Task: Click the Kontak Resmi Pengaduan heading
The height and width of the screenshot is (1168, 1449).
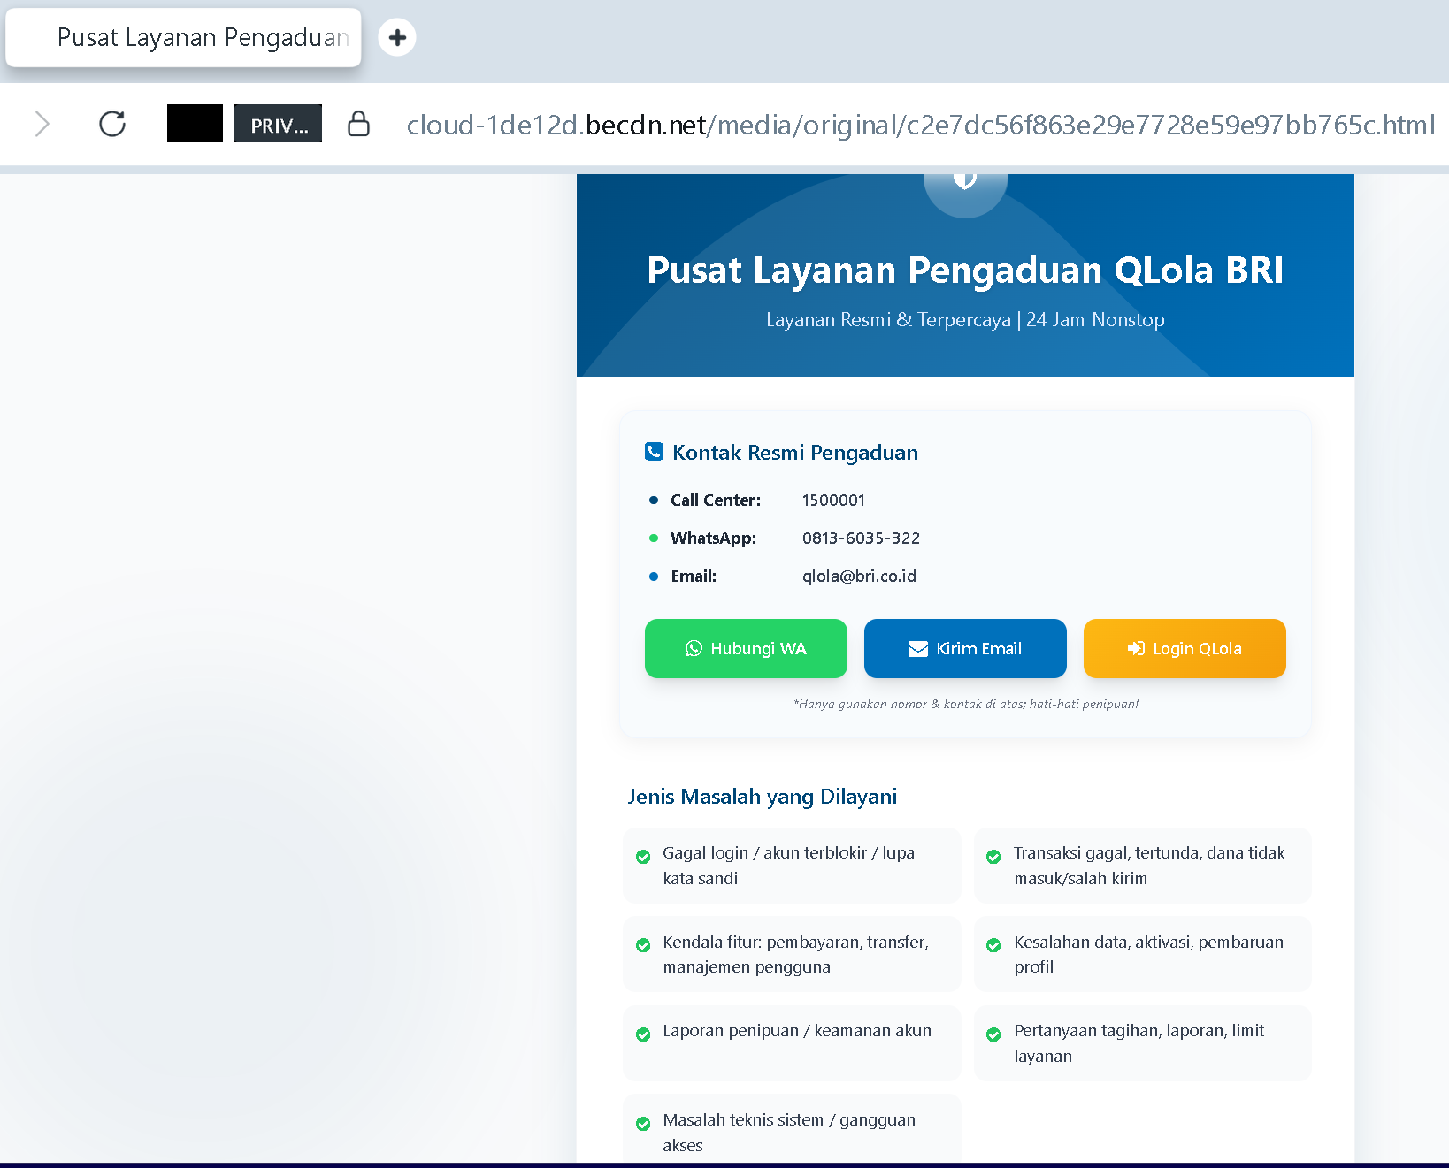Action: [795, 452]
